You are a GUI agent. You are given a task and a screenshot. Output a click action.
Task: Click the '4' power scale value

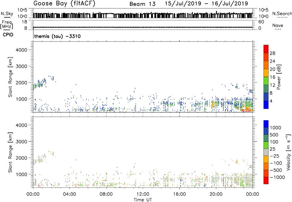click(x=271, y=101)
